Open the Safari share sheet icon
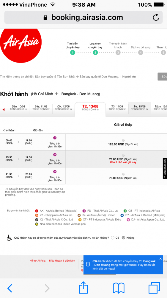 pyautogui.click(x=83, y=288)
